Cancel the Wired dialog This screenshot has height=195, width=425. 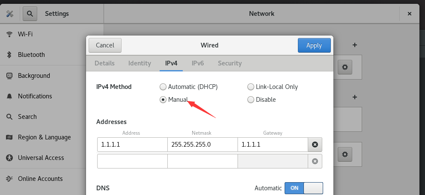[x=105, y=45]
